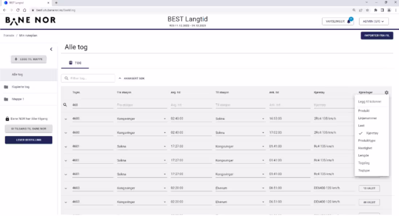Image resolution: width=399 pixels, height=216 pixels.
Task: Expand the train 4600 row arriving 16:33:00
Action: tap(66, 119)
